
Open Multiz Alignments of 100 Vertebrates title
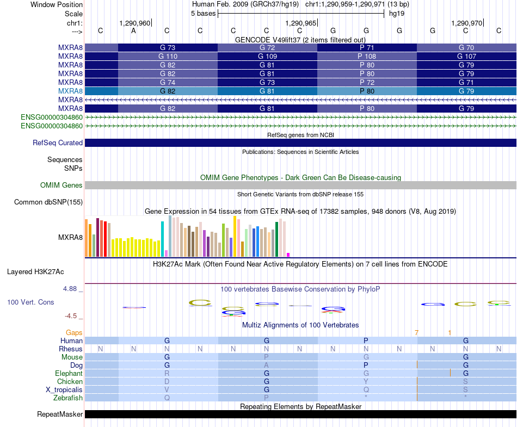(300, 325)
